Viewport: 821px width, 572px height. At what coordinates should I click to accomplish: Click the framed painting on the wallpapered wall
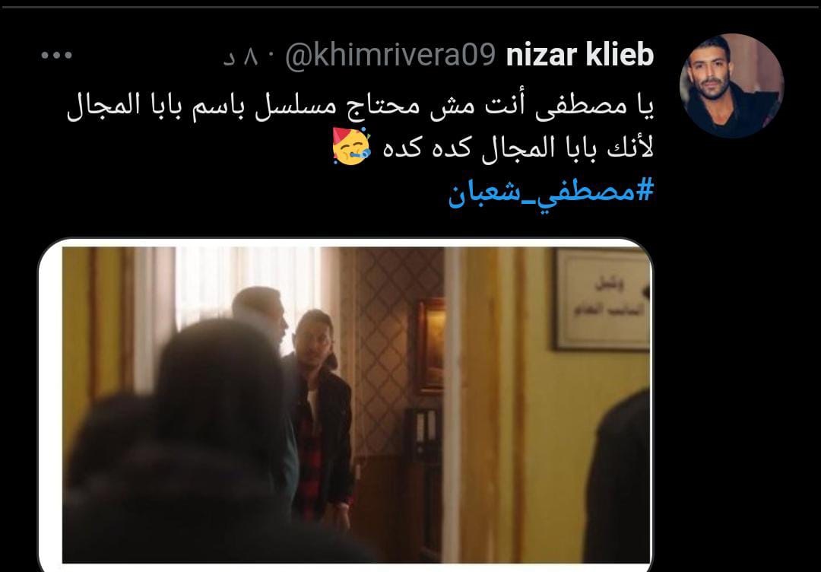(x=430, y=345)
